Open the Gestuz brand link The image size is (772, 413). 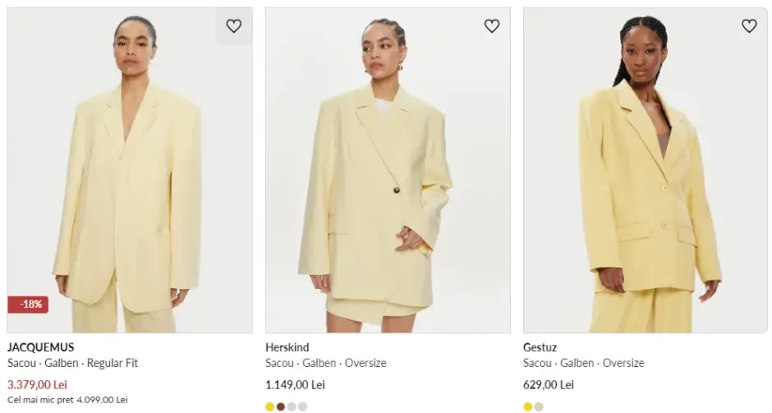(x=540, y=347)
